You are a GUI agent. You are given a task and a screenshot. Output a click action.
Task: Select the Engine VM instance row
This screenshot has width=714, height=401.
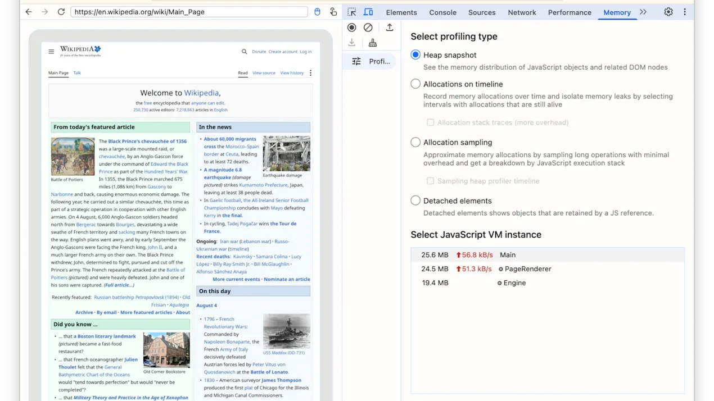point(548,283)
